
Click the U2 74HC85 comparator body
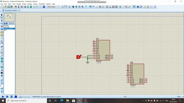pyautogui.click(x=137, y=74)
